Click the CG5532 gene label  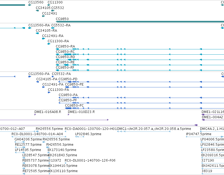[x=58, y=8]
